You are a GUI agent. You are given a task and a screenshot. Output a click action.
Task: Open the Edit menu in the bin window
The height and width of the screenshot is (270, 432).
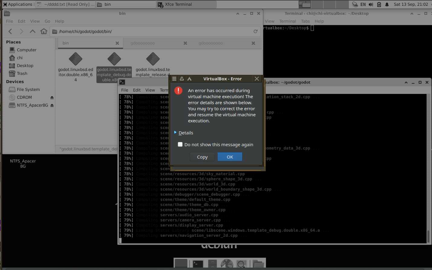21,21
